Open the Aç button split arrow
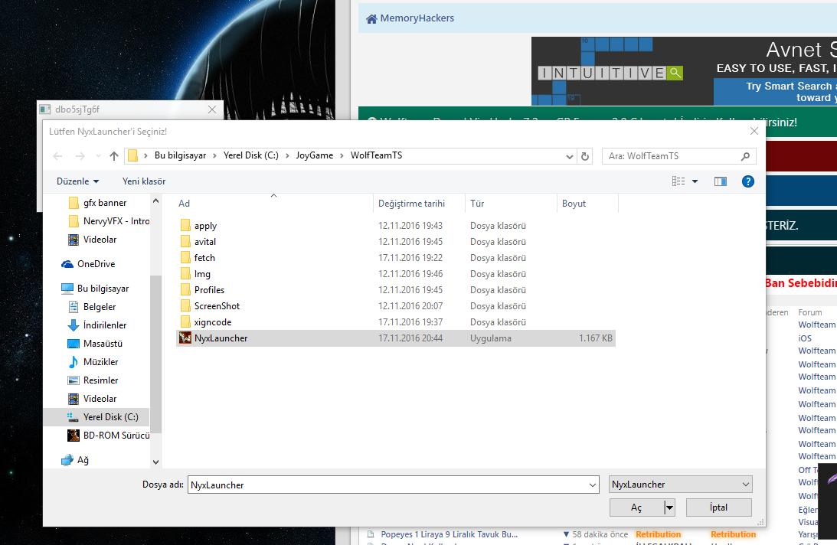Screen dimensions: 837x545 tap(669, 507)
